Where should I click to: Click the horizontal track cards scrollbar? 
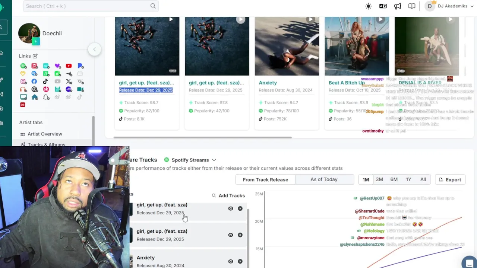(x=202, y=137)
